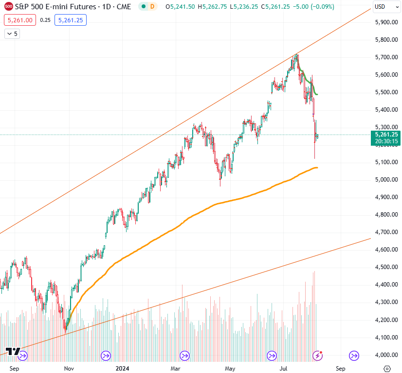Screen dimensions: 402x373
Task: Click the contract rollover marker near September
Action: point(354,356)
